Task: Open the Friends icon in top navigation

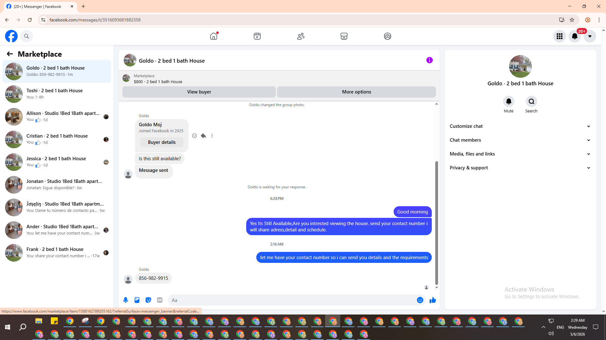Action: 301,36
